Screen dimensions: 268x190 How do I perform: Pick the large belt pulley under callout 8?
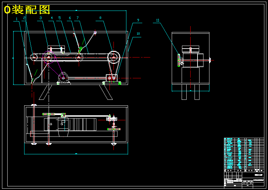click(114, 57)
